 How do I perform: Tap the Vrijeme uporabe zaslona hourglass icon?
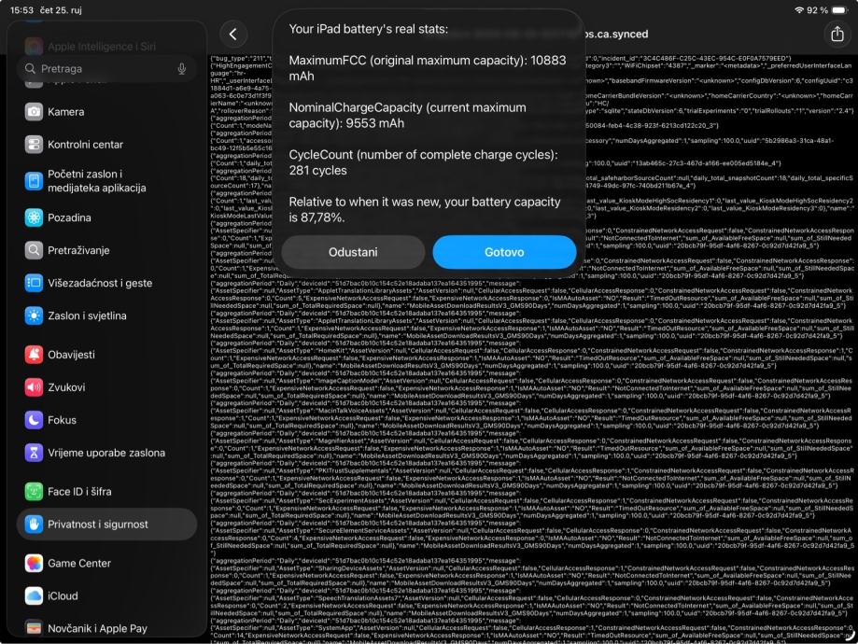pyautogui.click(x=34, y=453)
